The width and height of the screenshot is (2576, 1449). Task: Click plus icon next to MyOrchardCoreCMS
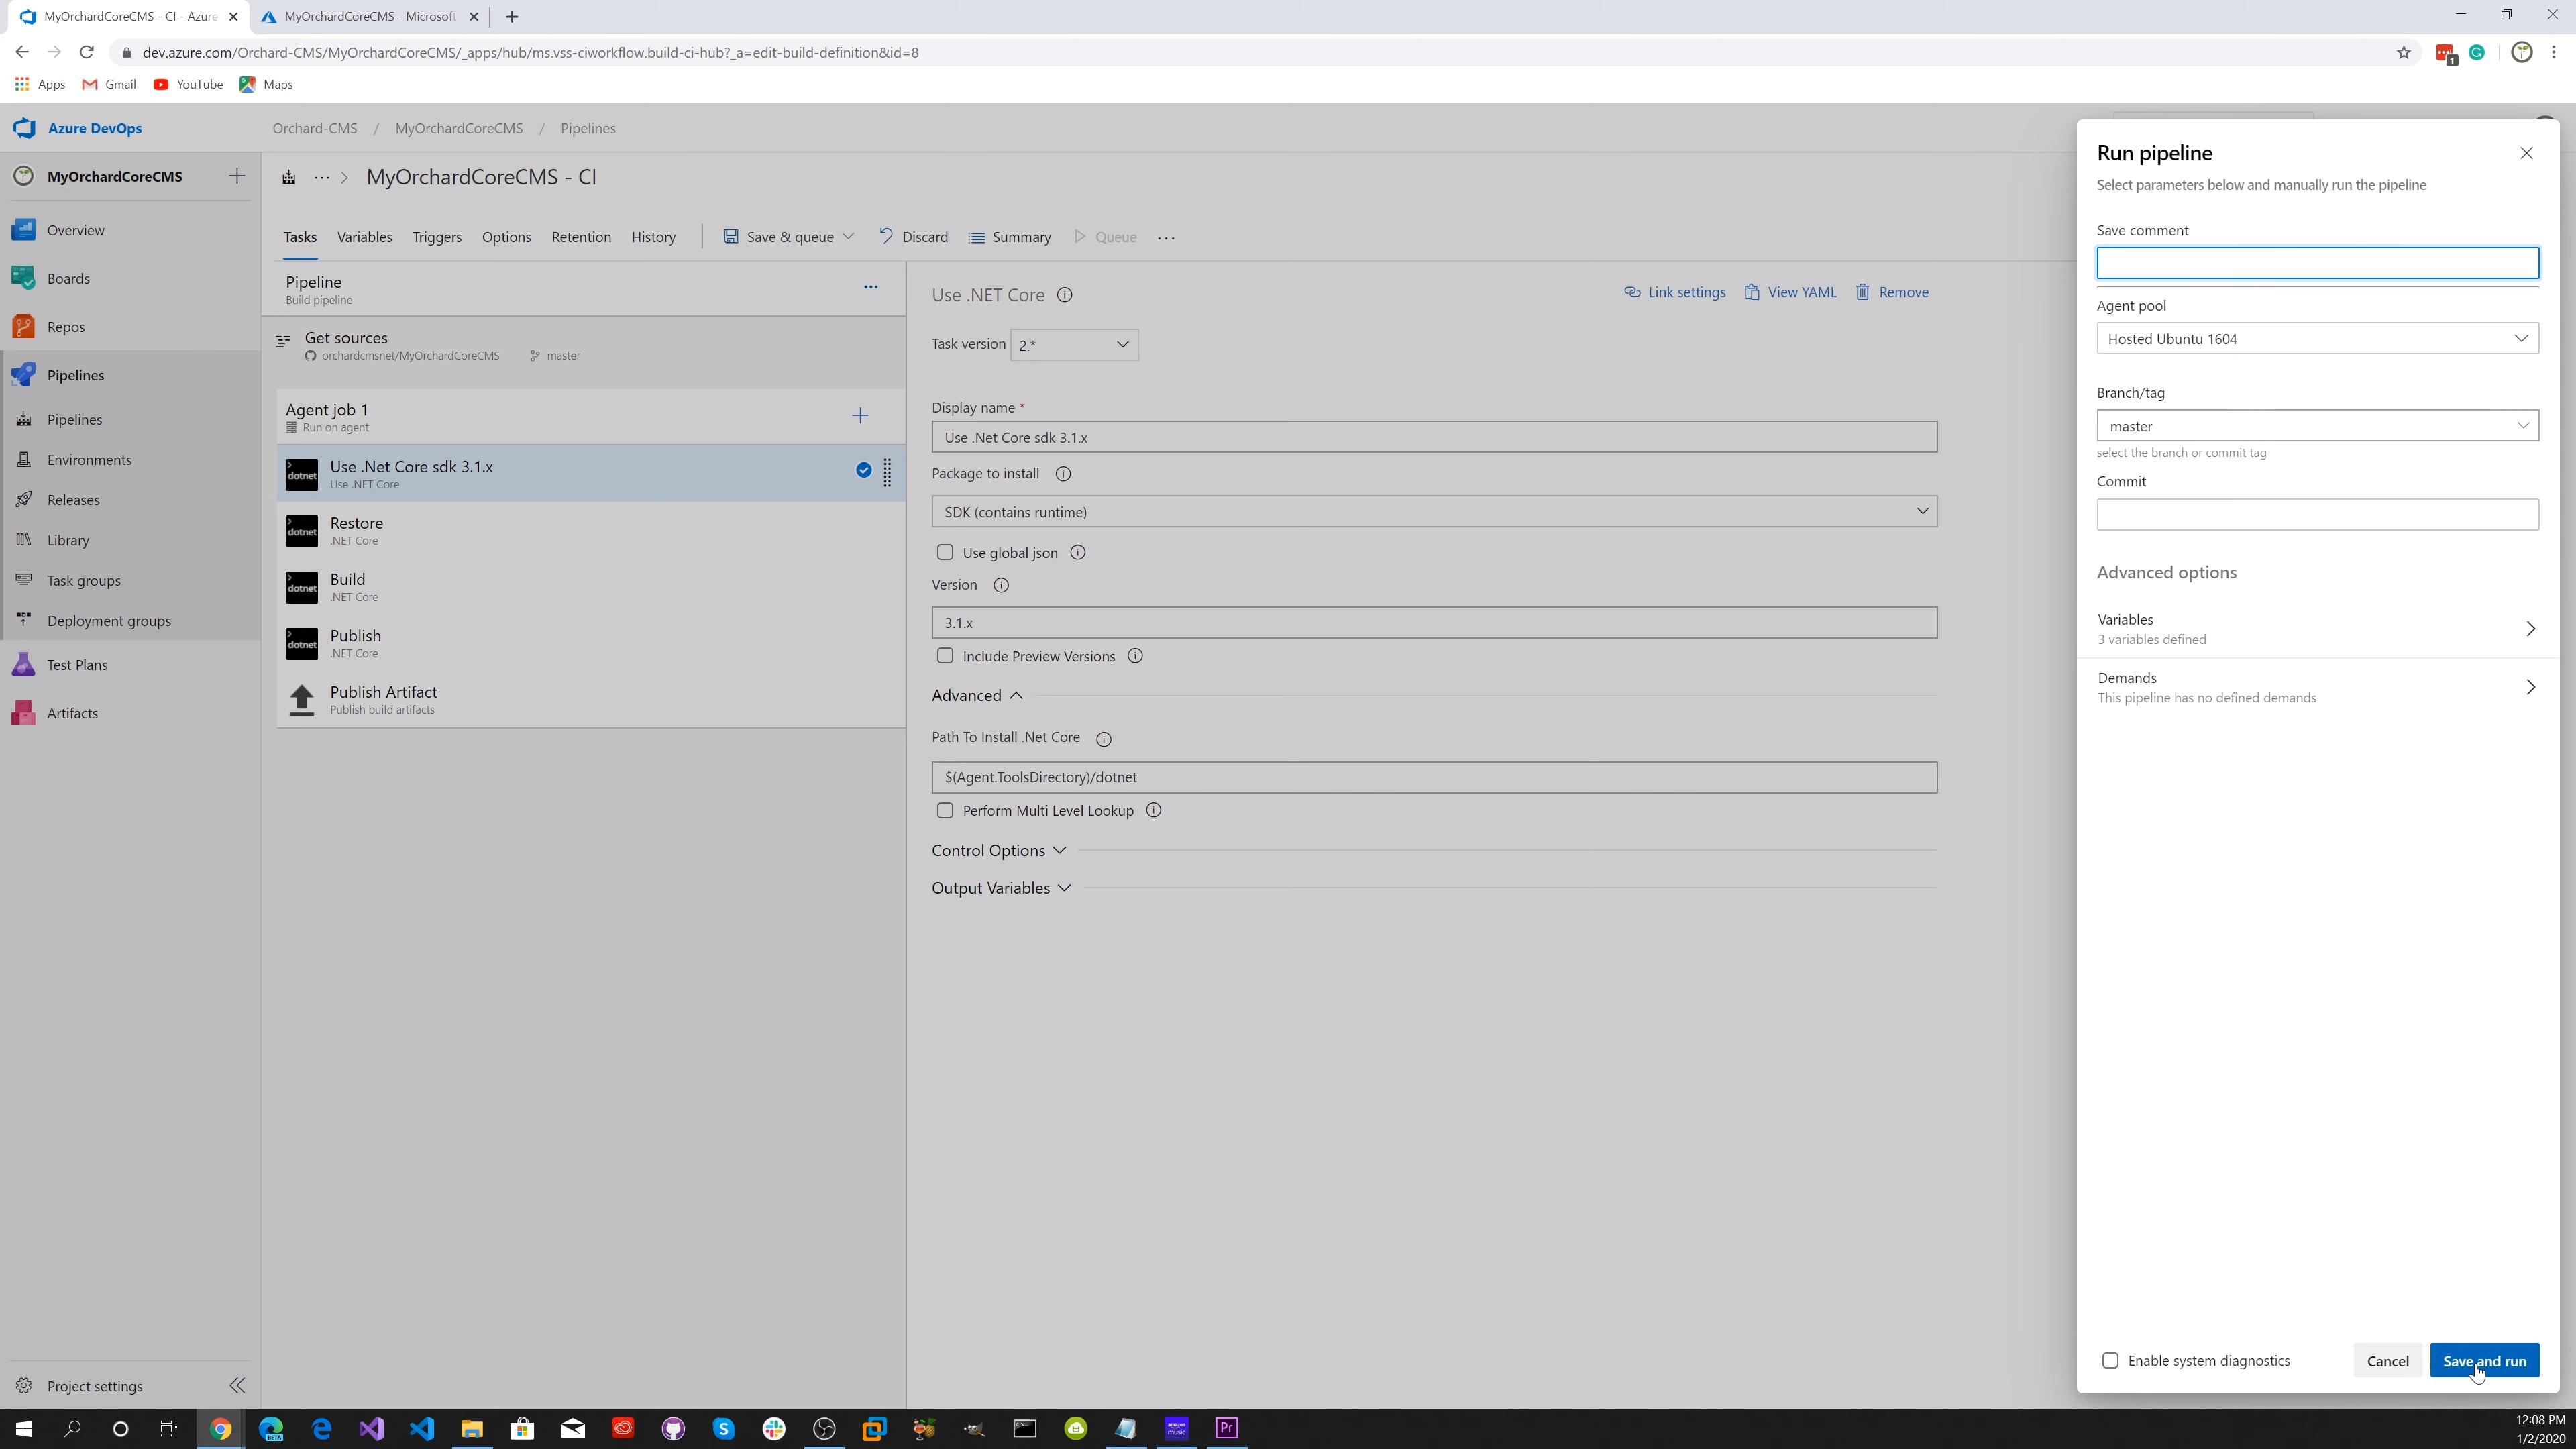click(x=237, y=176)
